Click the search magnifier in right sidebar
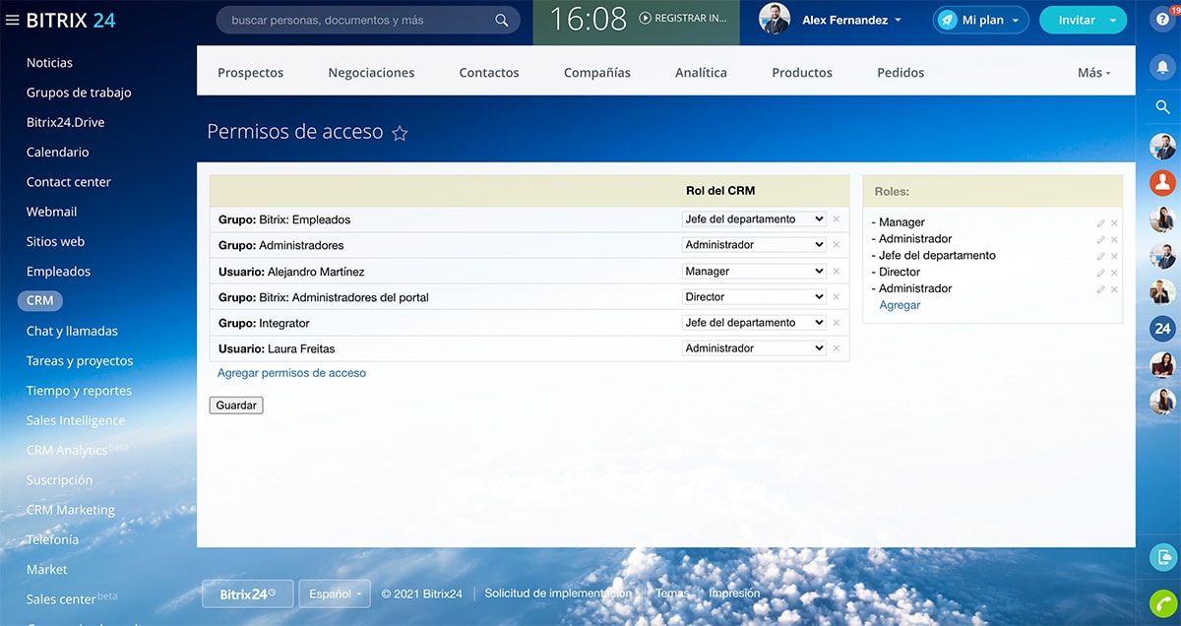1181x626 pixels. point(1162,107)
